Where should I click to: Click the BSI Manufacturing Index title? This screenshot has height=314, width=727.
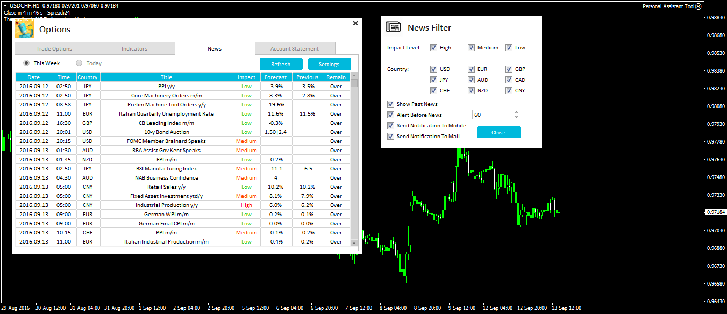(x=167, y=168)
